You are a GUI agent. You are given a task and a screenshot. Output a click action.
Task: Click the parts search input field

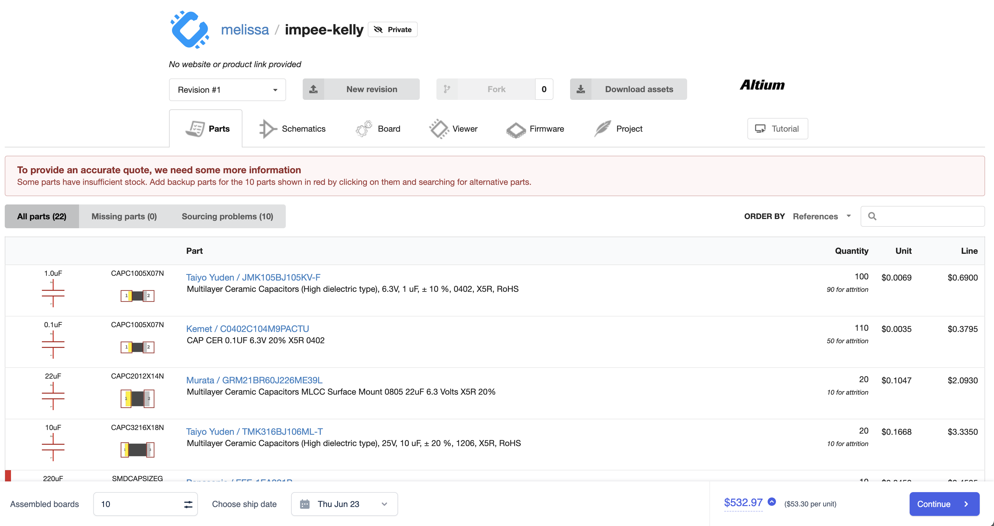pyautogui.click(x=923, y=216)
